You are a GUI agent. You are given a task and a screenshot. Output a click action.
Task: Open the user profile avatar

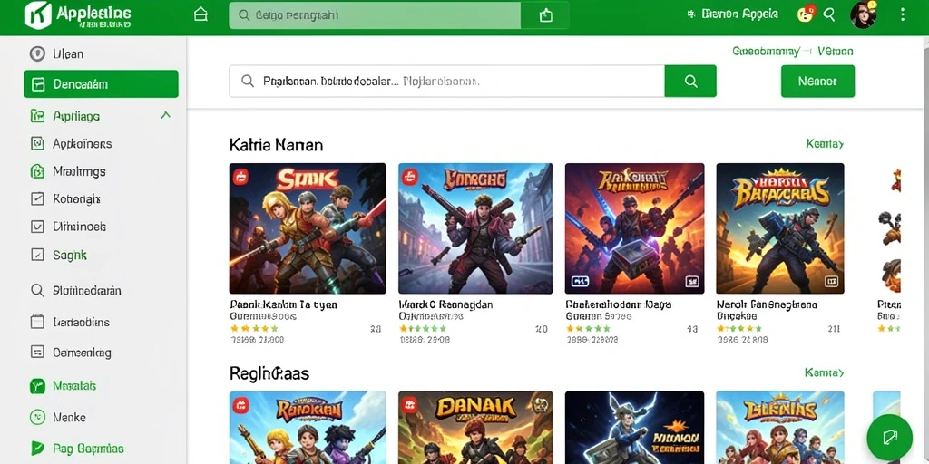point(863,14)
